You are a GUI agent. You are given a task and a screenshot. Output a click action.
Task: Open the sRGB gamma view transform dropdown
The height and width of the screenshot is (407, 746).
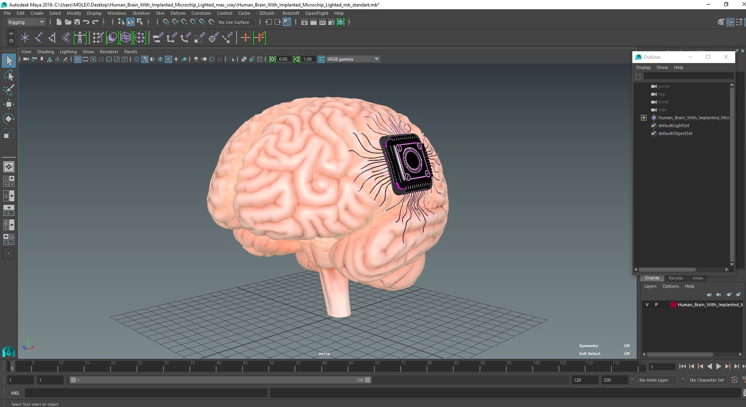353,59
